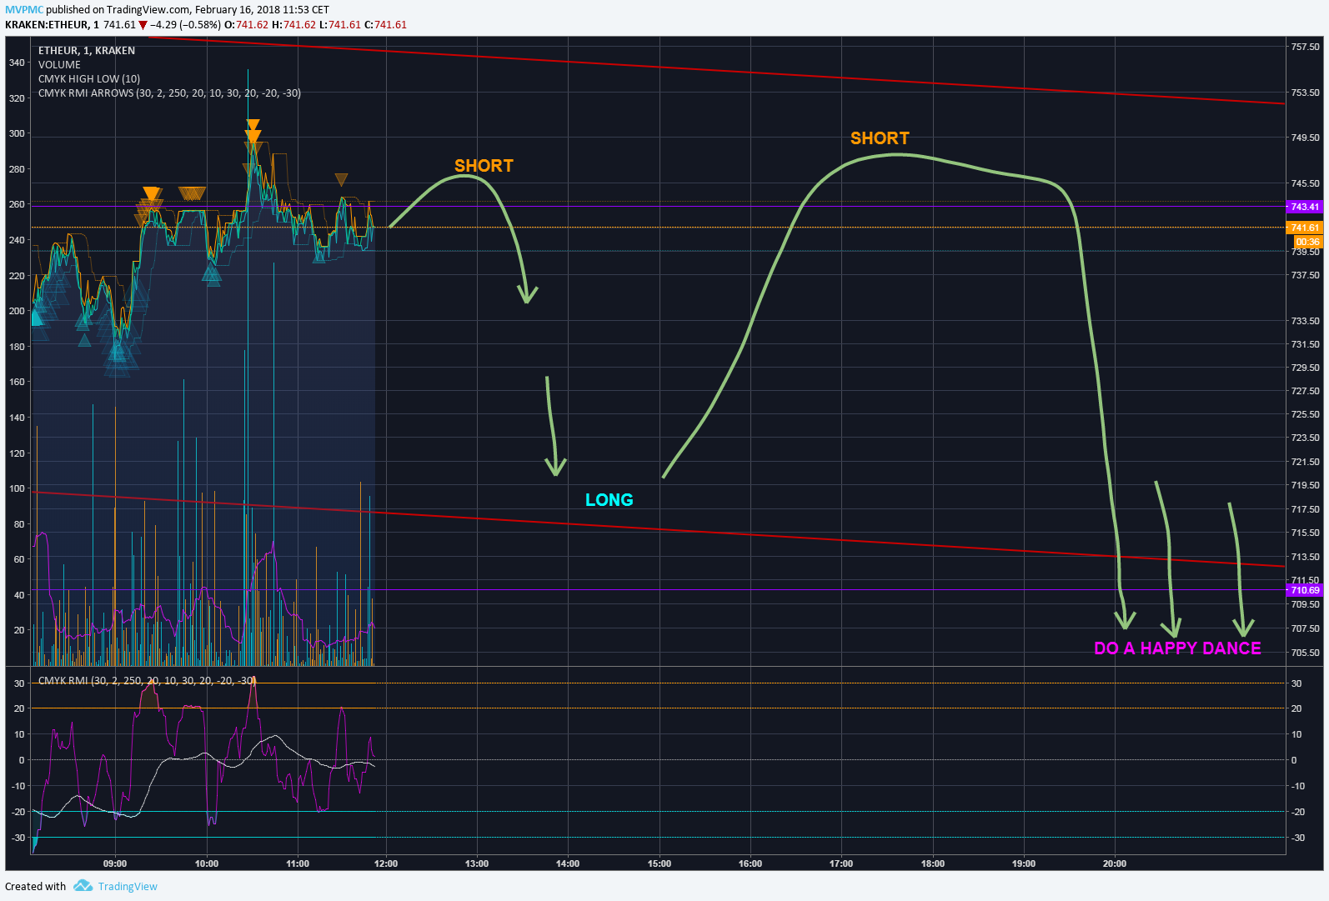Click the TradingView cloud logo icon
1329x901 pixels.
pos(83,885)
